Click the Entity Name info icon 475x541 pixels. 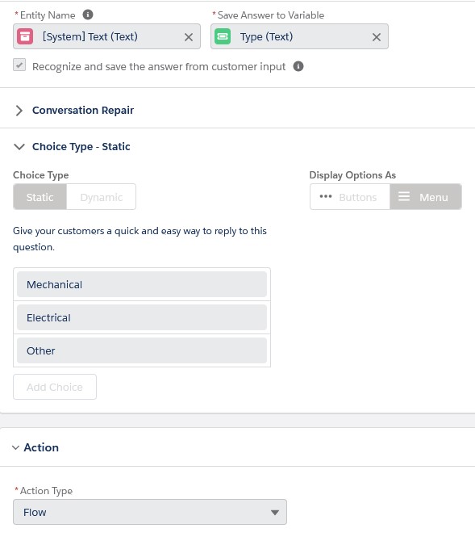tap(88, 15)
